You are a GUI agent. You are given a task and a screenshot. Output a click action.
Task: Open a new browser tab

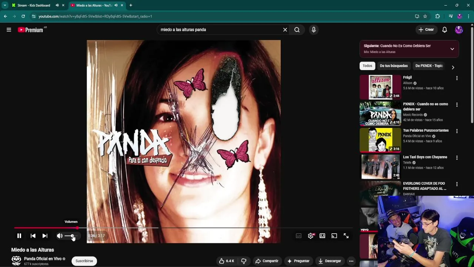(x=131, y=6)
